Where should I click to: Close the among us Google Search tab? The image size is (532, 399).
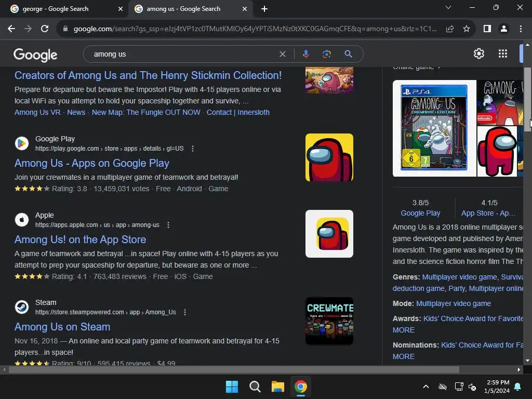(x=245, y=9)
